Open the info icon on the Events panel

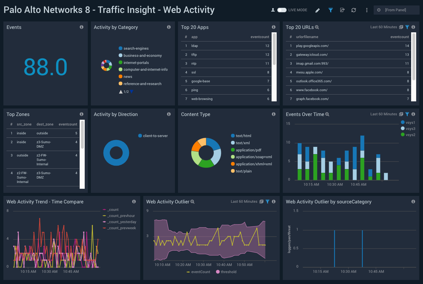point(82,27)
